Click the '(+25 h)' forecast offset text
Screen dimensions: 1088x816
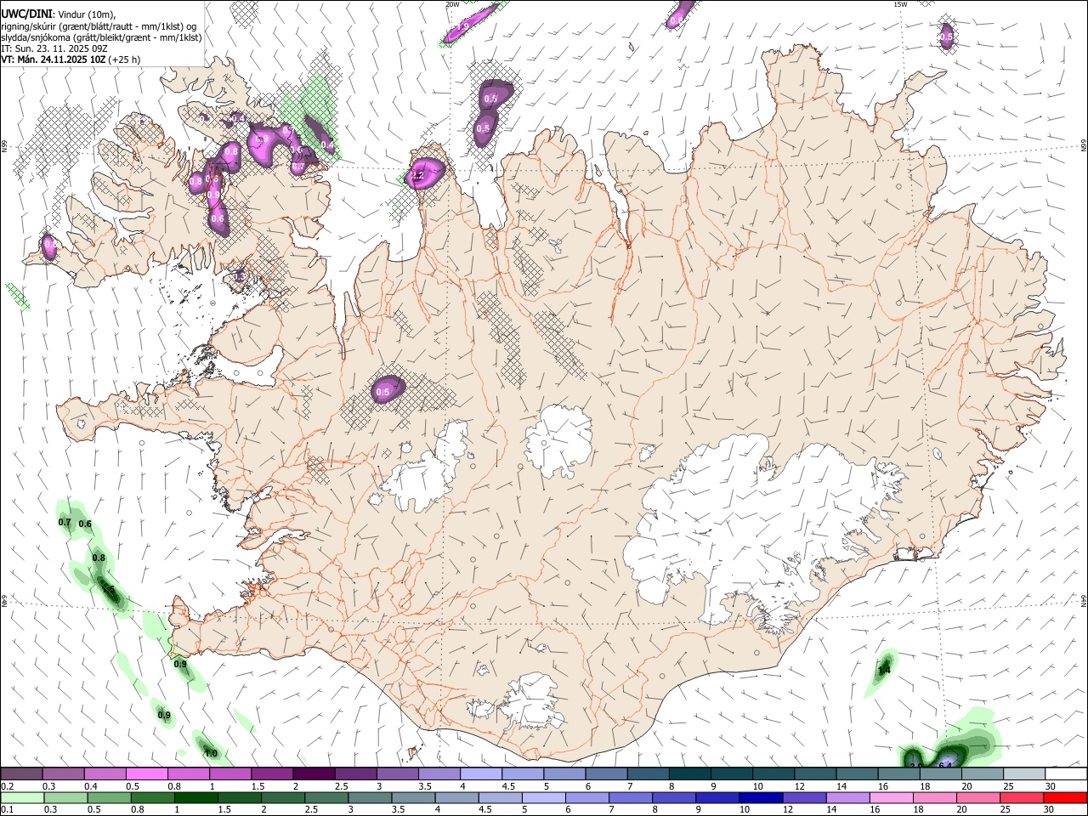(124, 59)
